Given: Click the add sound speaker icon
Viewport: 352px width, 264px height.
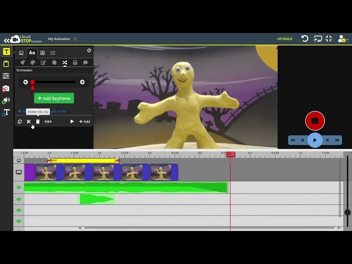Looking at the screenshot, I should click(x=6, y=101).
